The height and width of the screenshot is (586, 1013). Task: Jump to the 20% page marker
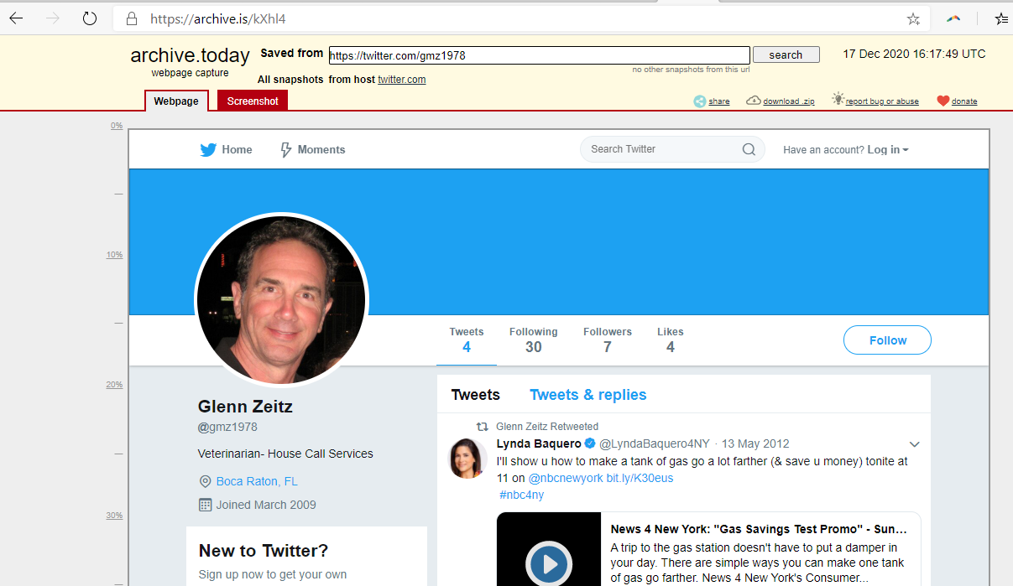click(114, 385)
